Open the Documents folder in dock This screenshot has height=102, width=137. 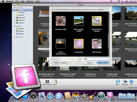click(x=131, y=96)
